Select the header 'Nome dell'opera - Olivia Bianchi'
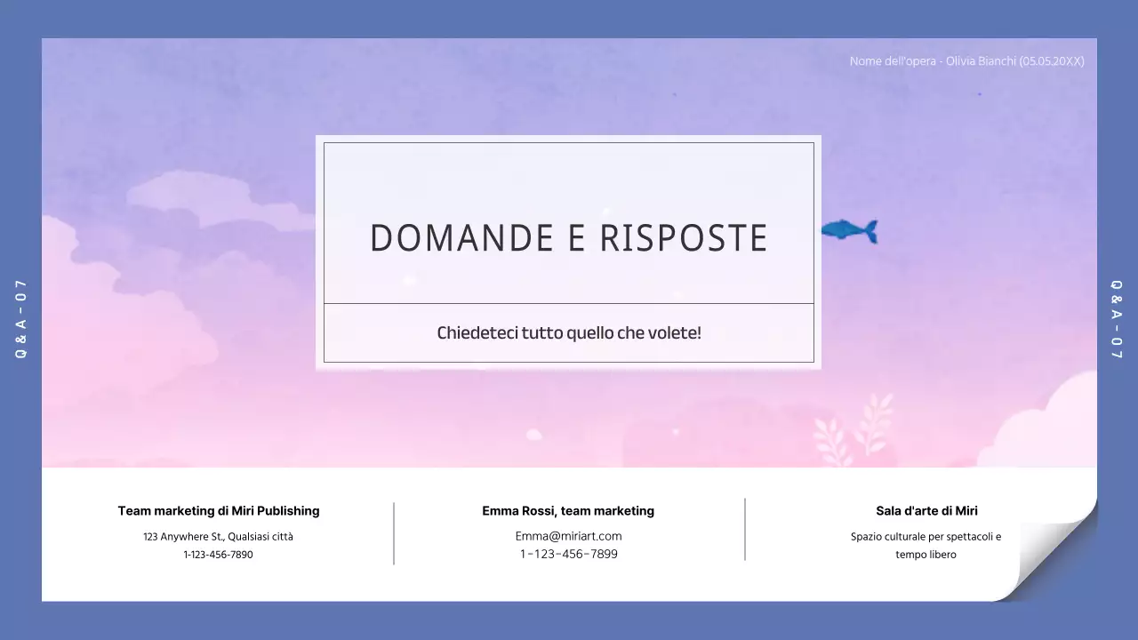Image resolution: width=1138 pixels, height=640 pixels. click(966, 60)
